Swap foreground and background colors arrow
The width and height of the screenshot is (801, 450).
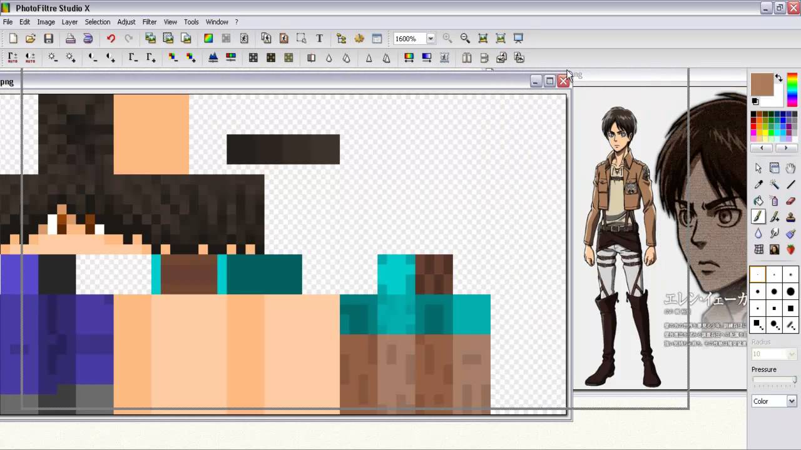(778, 78)
